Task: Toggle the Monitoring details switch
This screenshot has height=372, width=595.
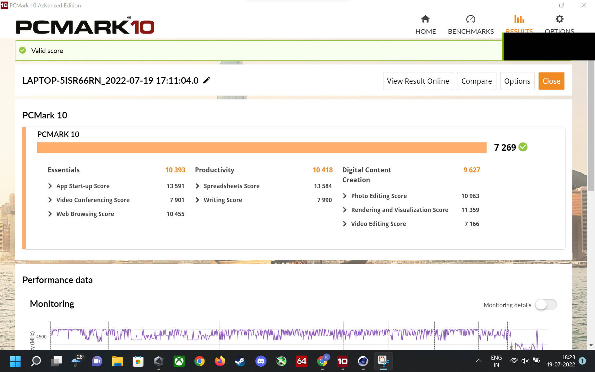Action: (546, 305)
